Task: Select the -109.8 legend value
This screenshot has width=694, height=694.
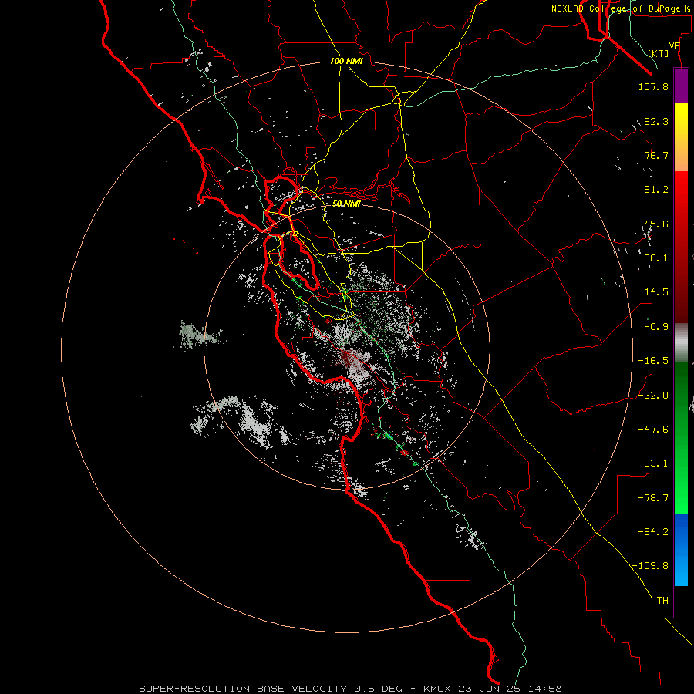Action: pos(650,566)
